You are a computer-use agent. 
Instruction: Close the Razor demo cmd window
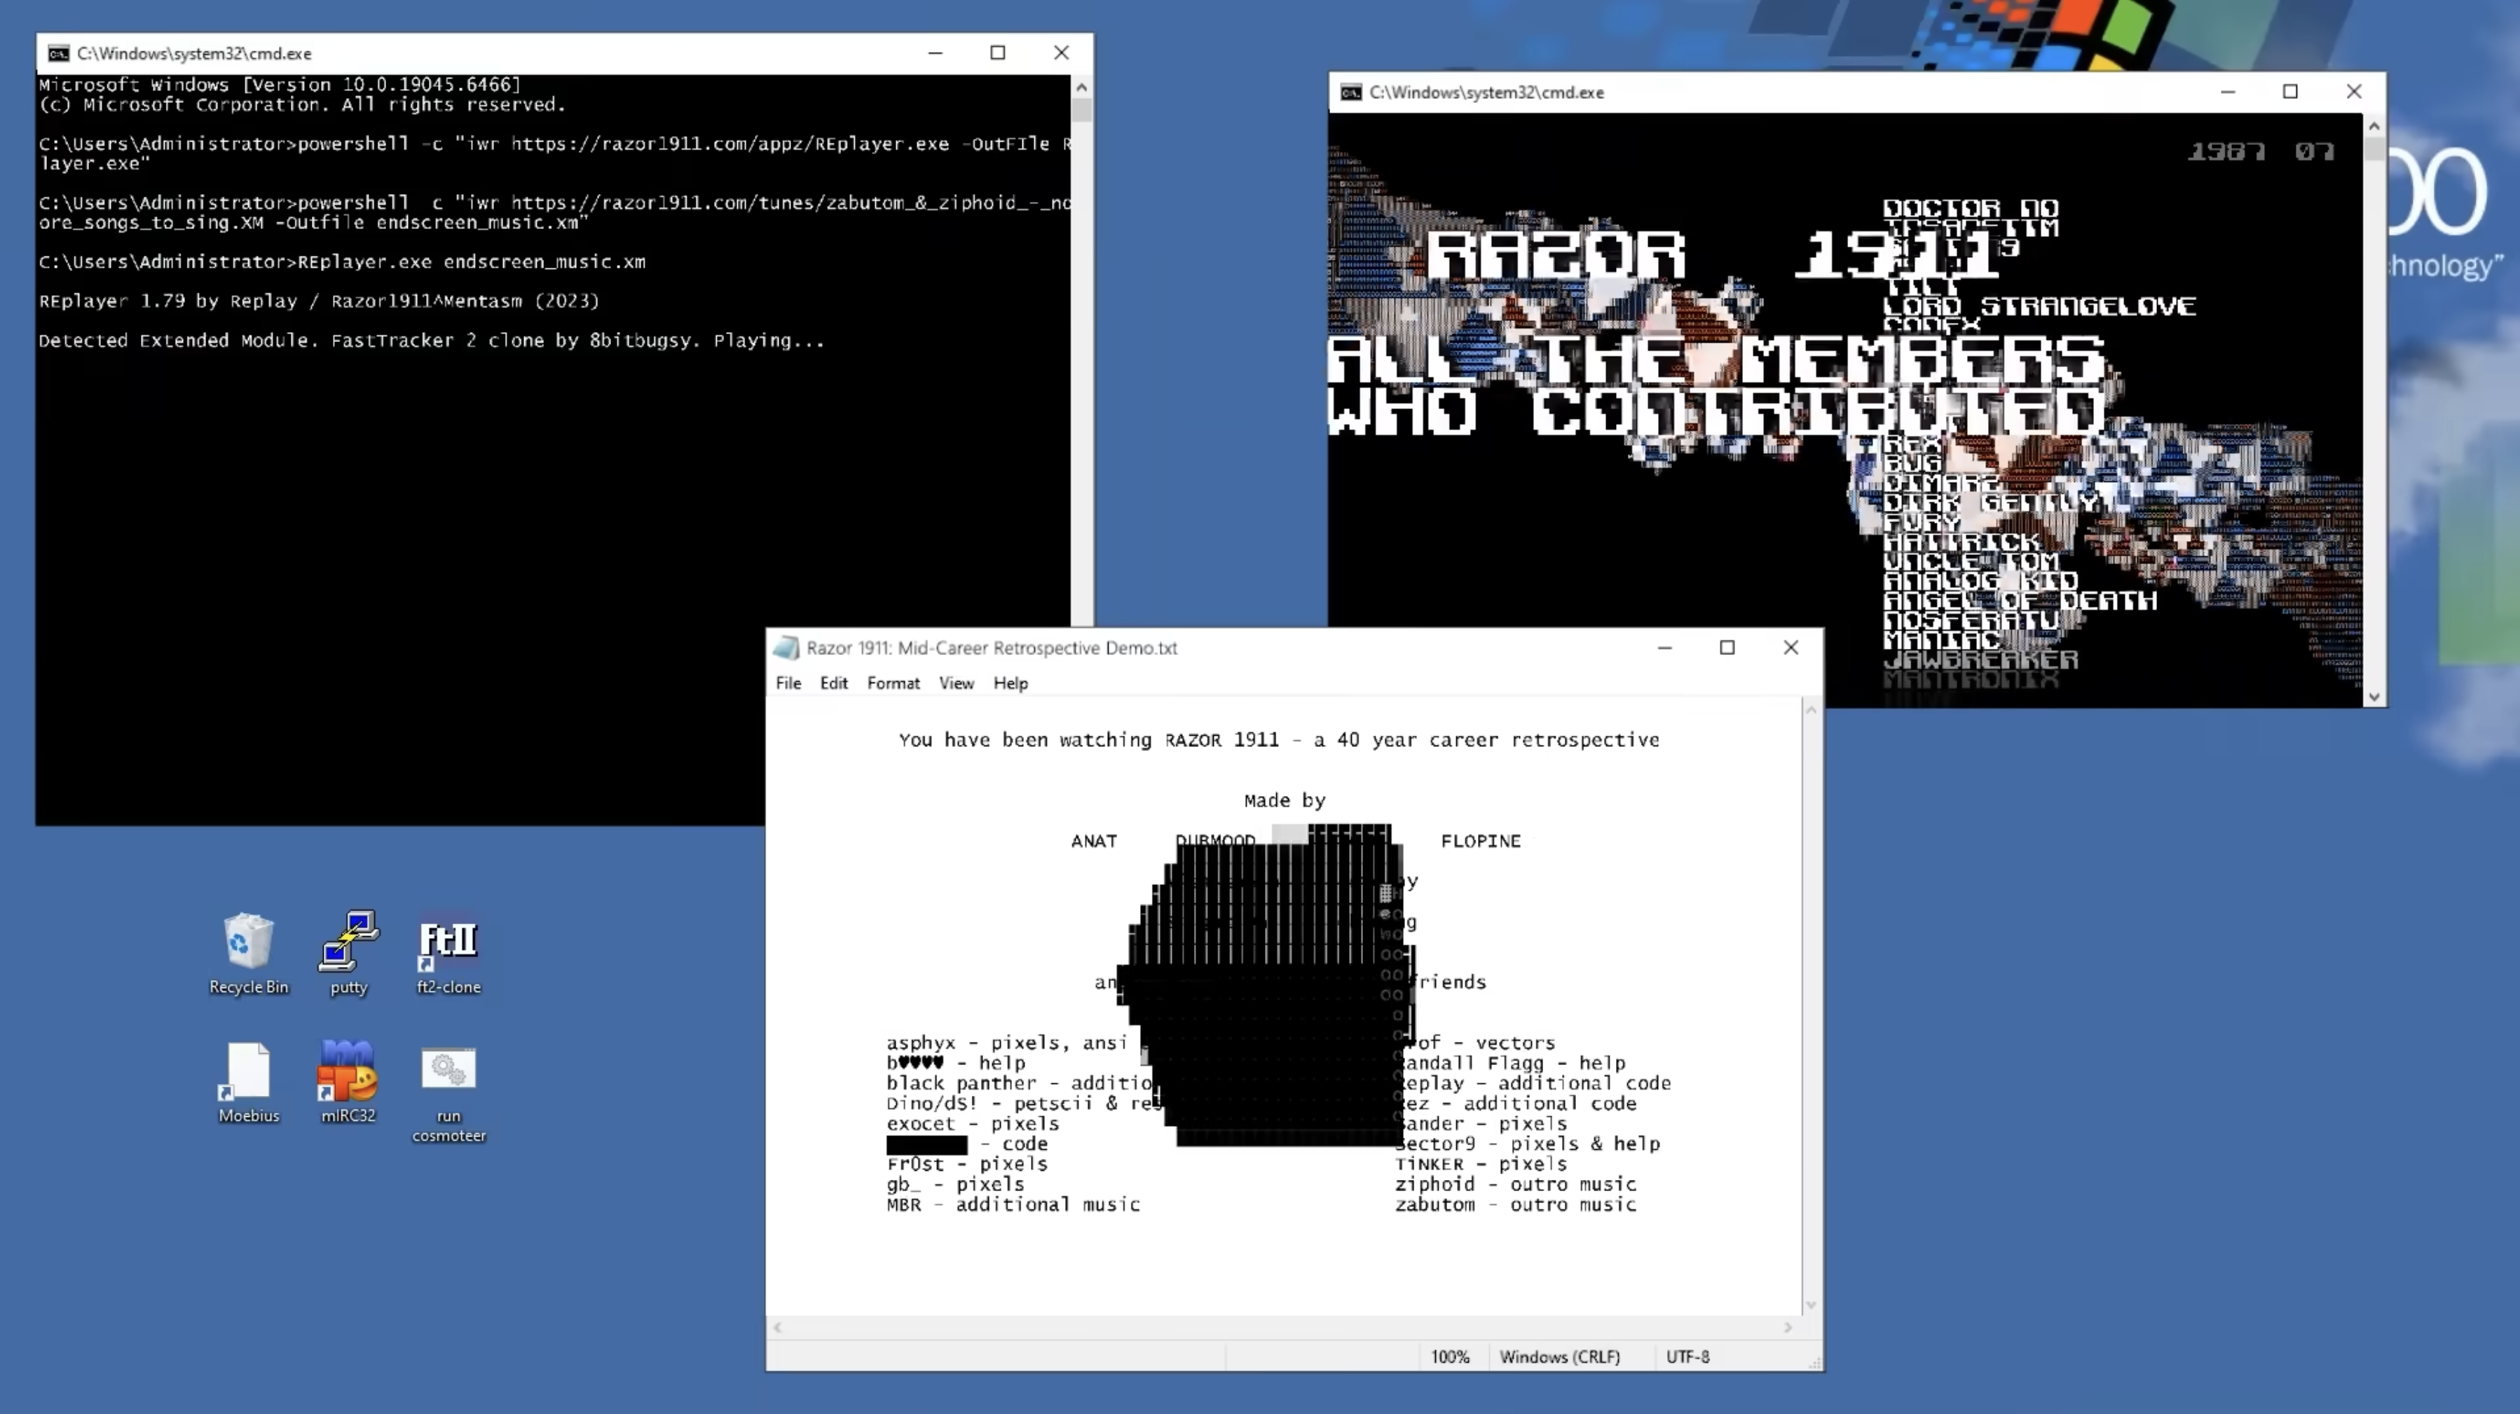[2354, 92]
